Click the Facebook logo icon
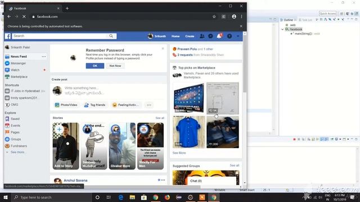 point(8,36)
